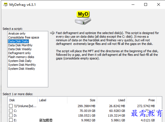The height and width of the screenshot is (122, 165).
Task: Choose the System Disk Daily script
Action: coord(20,61)
